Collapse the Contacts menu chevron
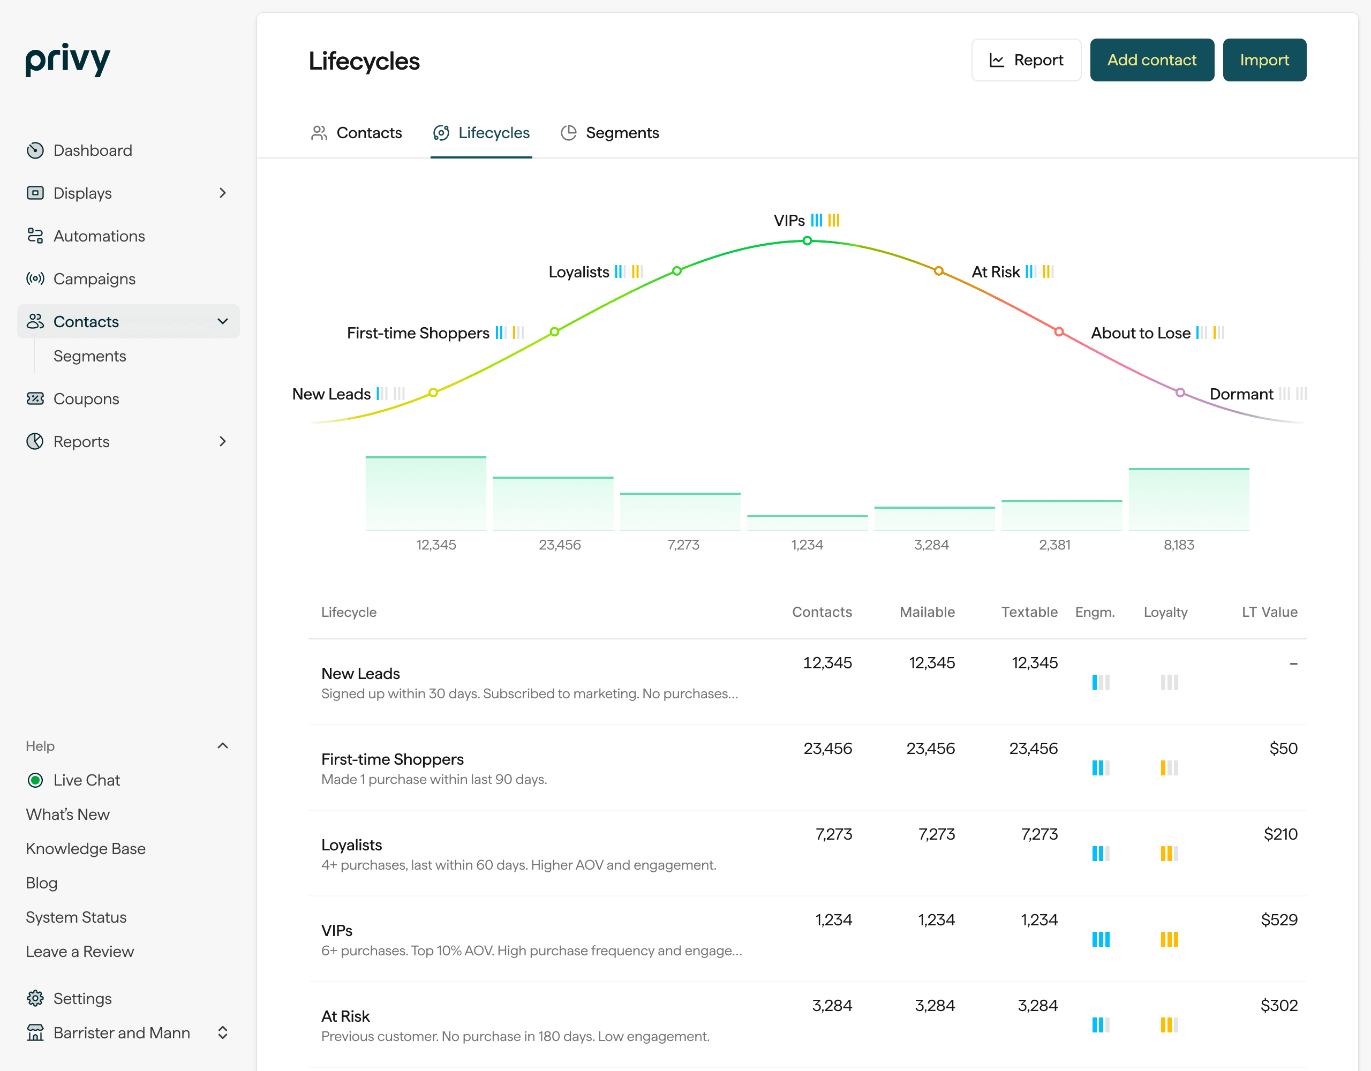This screenshot has height=1071, width=1371. [222, 321]
